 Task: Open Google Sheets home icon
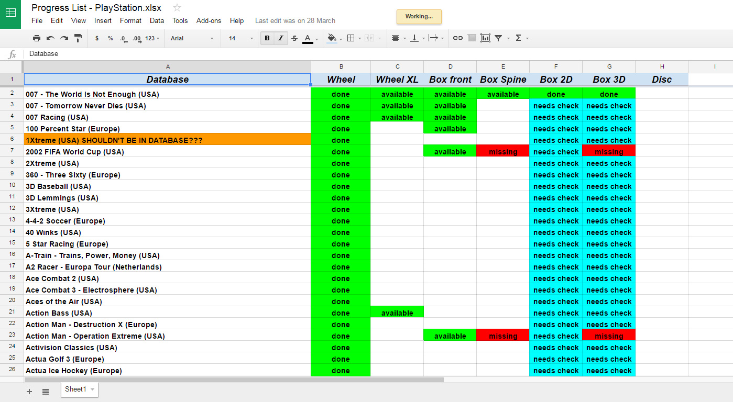[10, 14]
